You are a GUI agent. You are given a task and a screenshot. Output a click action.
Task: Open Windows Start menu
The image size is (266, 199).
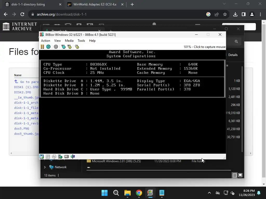tap(104, 193)
